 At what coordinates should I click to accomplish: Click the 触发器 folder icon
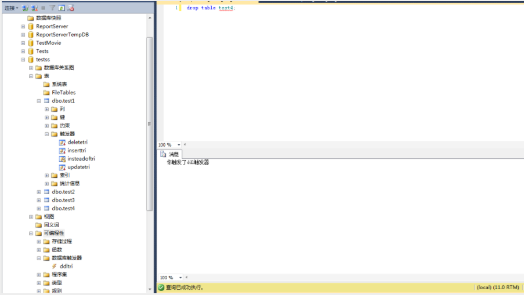[x=54, y=134]
